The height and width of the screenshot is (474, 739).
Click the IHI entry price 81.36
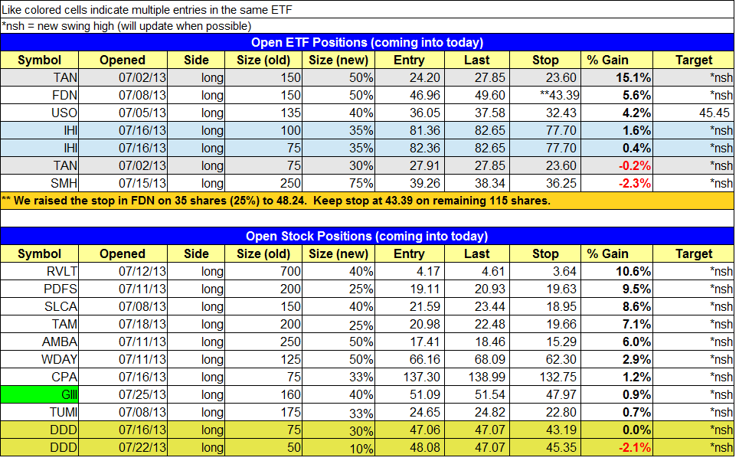[x=410, y=130]
